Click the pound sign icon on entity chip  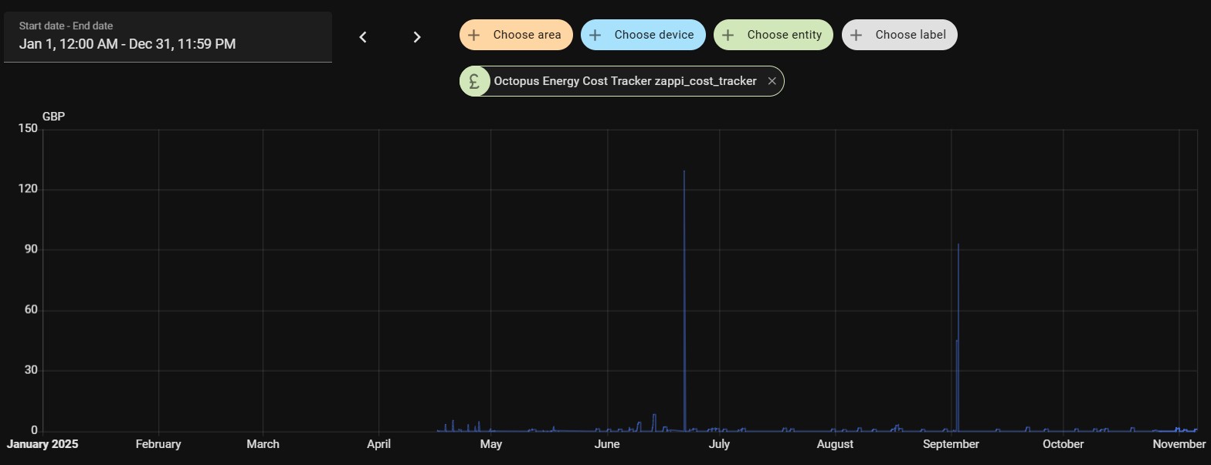click(x=475, y=81)
